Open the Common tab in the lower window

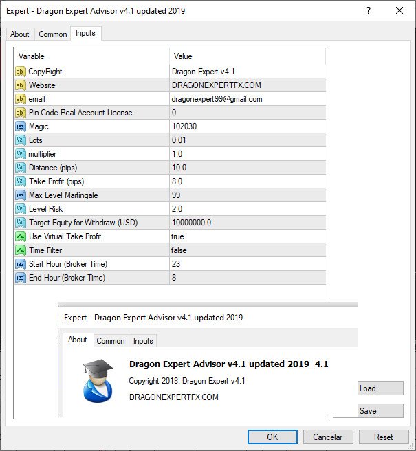click(x=111, y=341)
